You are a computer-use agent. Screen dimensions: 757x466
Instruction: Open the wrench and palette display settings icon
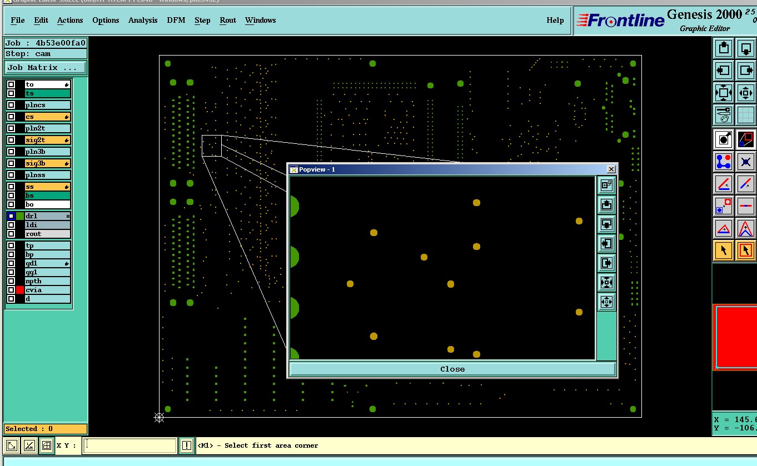(x=724, y=115)
